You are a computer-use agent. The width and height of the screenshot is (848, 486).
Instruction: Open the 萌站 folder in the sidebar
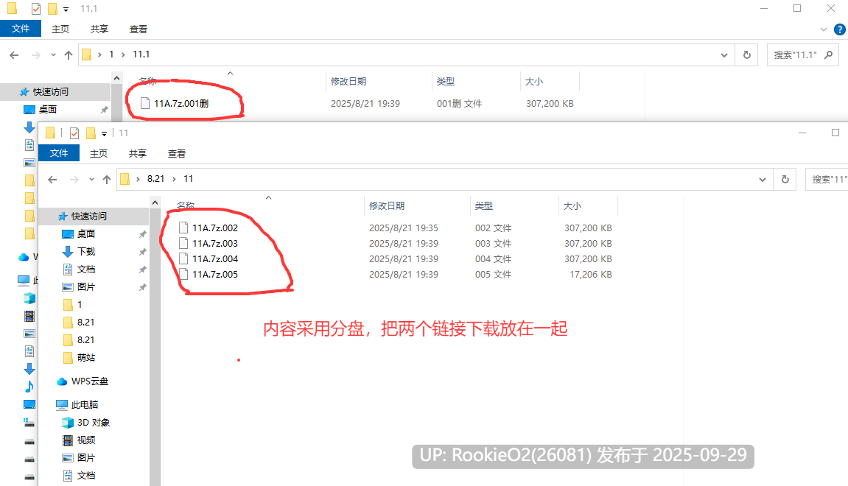pyautogui.click(x=86, y=357)
